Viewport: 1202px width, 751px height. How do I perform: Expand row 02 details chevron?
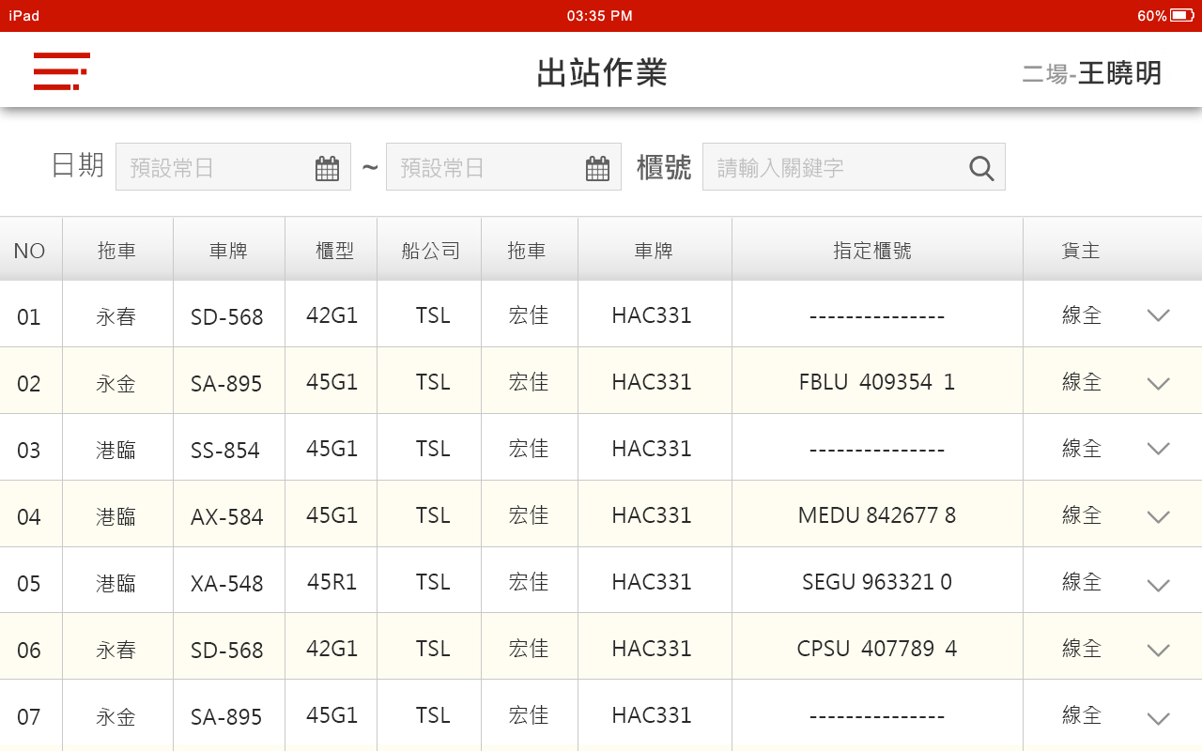coord(1158,383)
